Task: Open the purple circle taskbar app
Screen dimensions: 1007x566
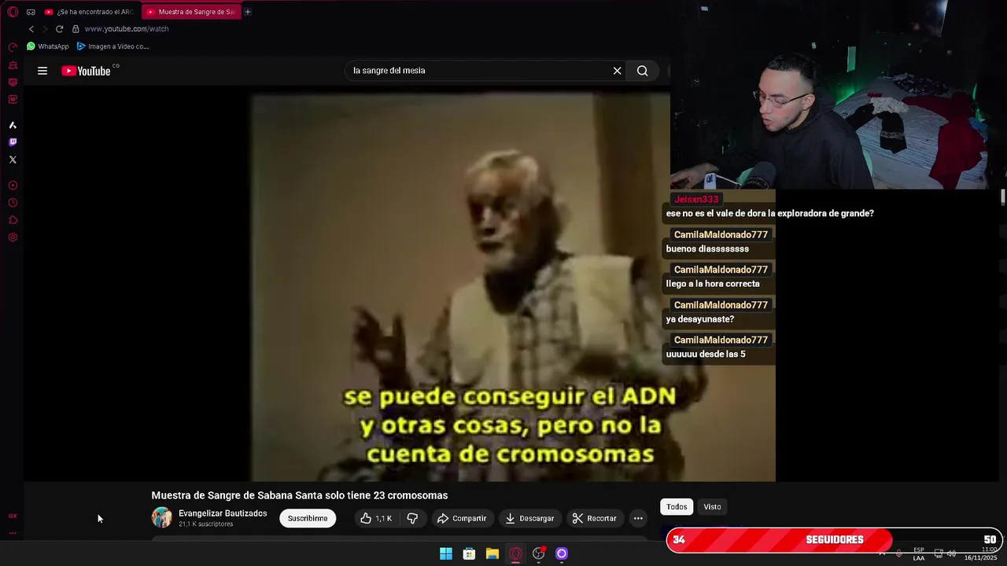Action: 562,553
